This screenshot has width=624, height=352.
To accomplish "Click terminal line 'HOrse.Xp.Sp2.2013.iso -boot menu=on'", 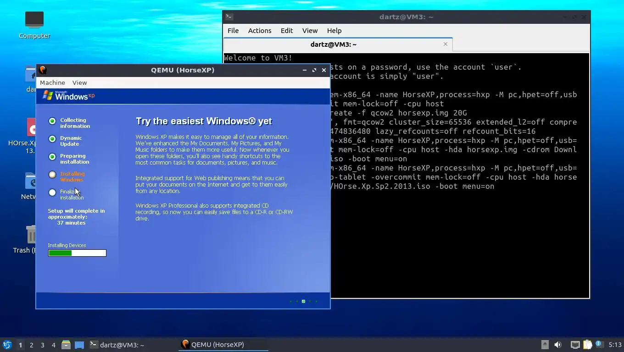I will pyautogui.click(x=412, y=186).
